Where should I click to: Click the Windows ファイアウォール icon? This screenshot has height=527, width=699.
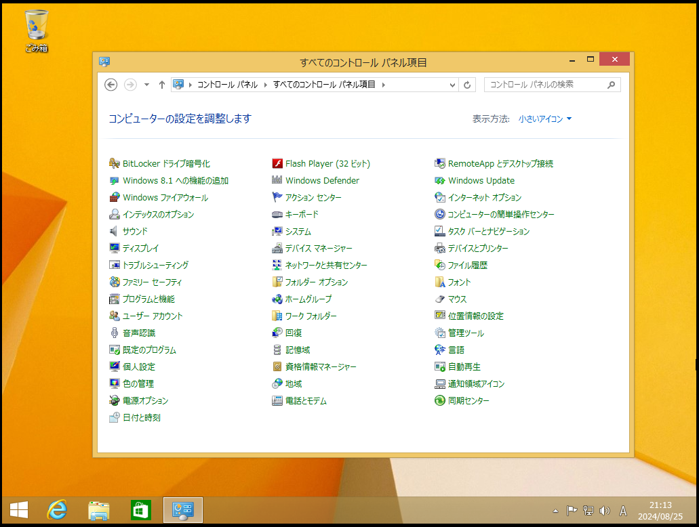click(x=115, y=197)
